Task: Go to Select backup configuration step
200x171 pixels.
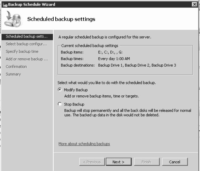Action: tap(26, 44)
